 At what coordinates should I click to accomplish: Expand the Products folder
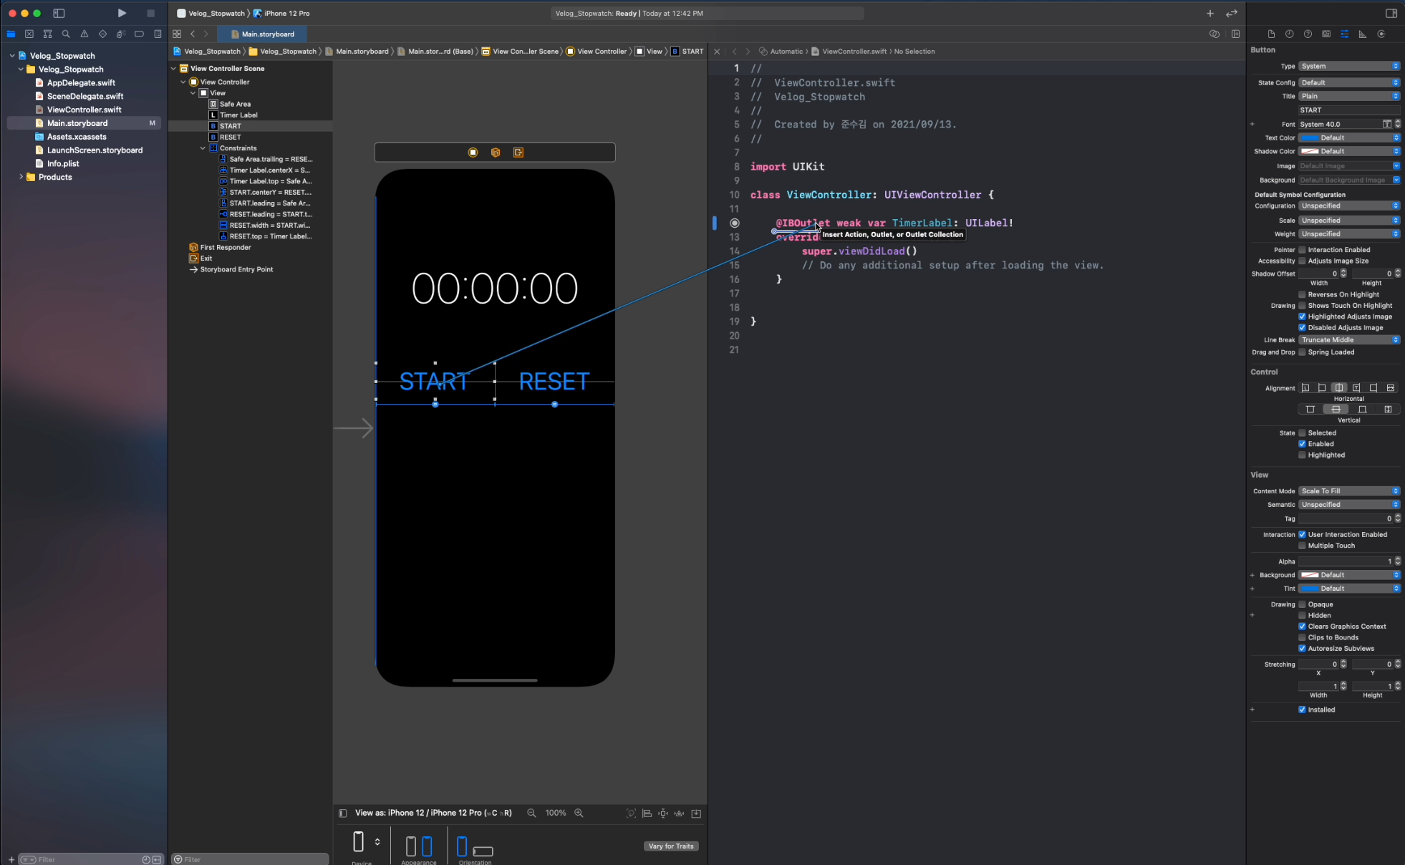(21, 177)
